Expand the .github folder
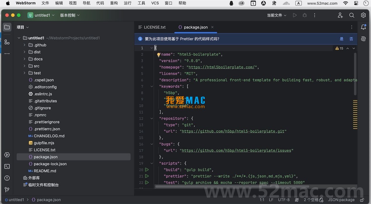The image size is (371, 204). click(25, 45)
